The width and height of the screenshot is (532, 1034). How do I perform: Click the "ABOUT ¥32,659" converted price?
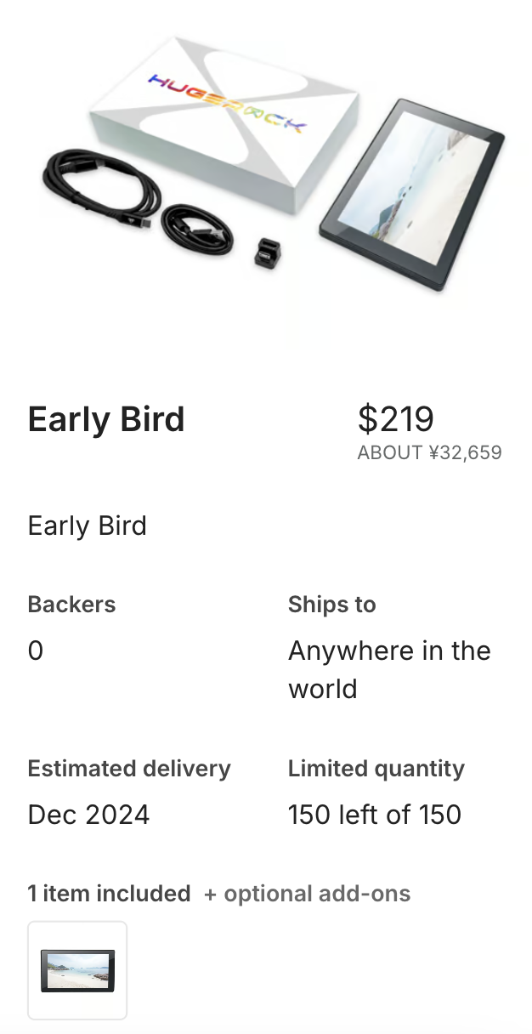pos(429,452)
